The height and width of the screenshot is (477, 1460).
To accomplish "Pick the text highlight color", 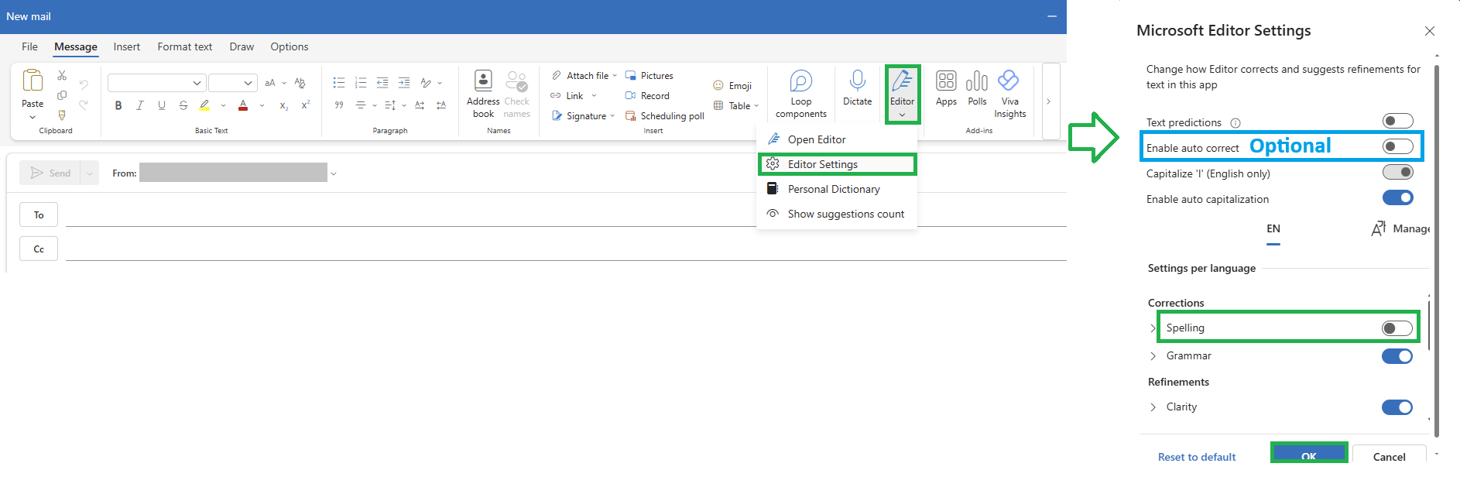I will tap(204, 105).
